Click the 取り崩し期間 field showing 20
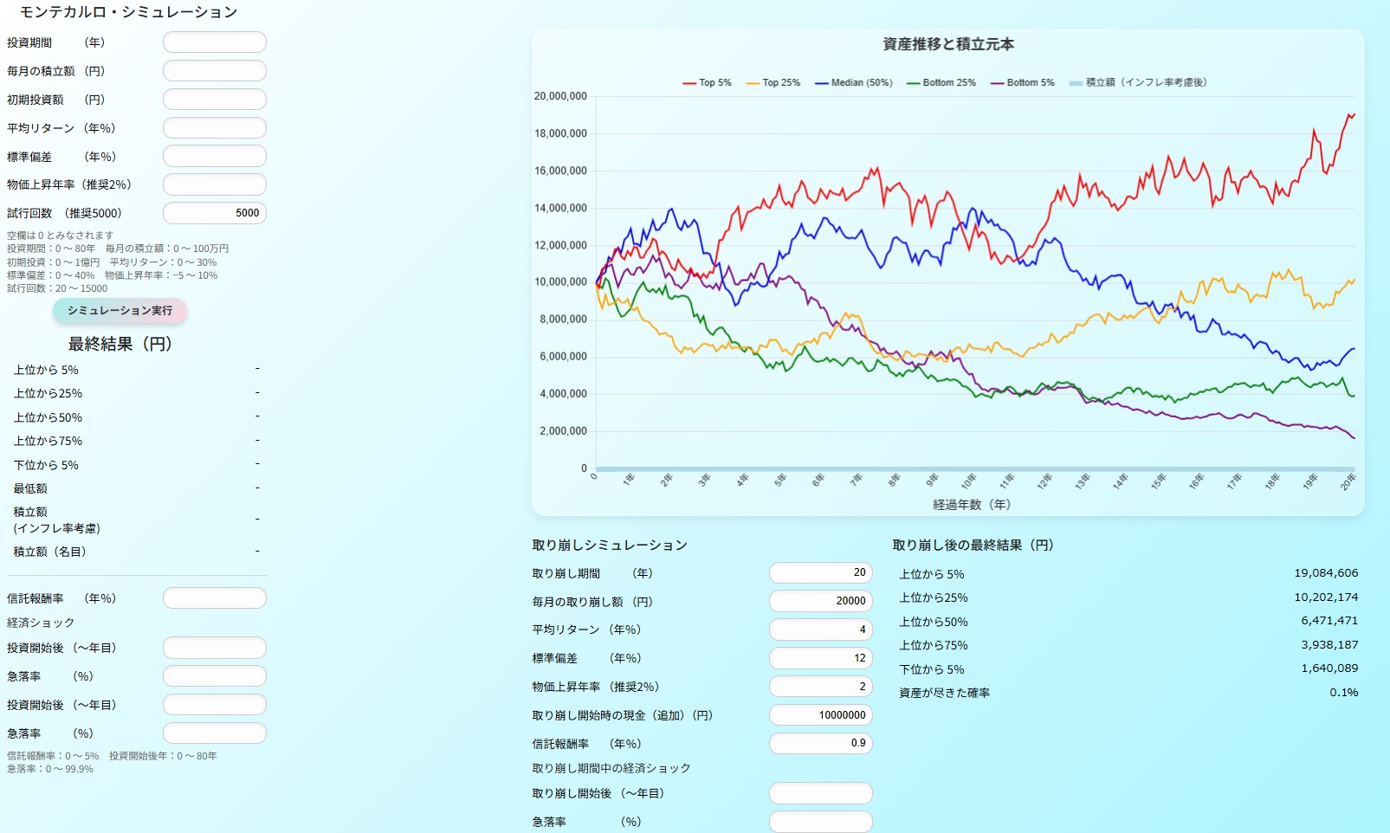 820,572
